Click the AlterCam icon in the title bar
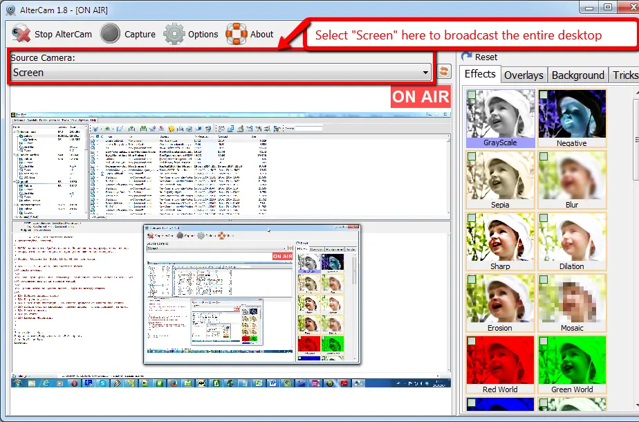This screenshot has width=639, height=422. tap(11, 10)
